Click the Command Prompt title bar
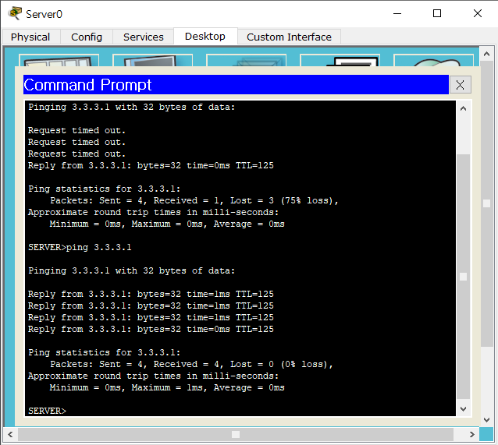The height and width of the screenshot is (445, 498). click(236, 85)
